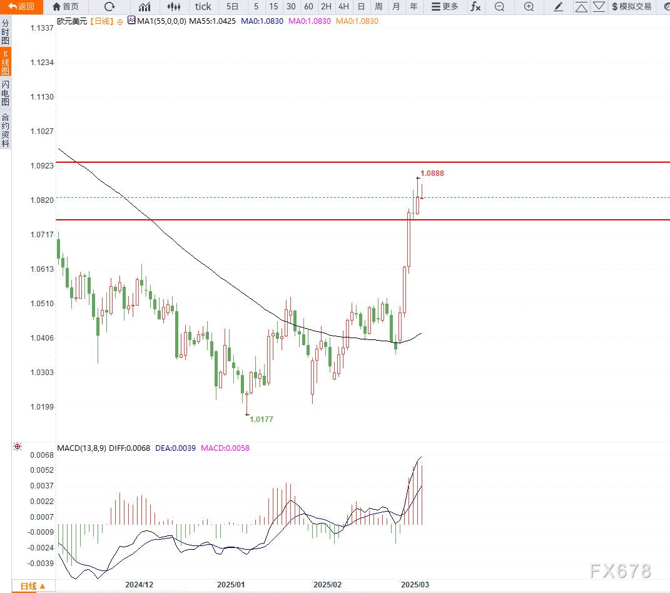Click the 欧元美元 symbol name
The height and width of the screenshot is (593, 670).
point(72,21)
